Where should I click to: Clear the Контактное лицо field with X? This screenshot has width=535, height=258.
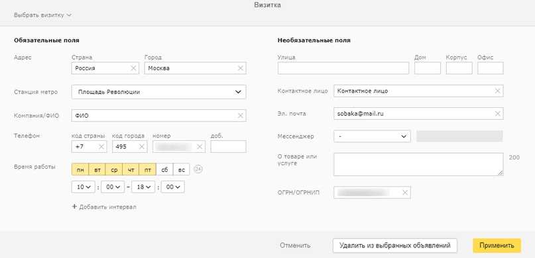(498, 91)
